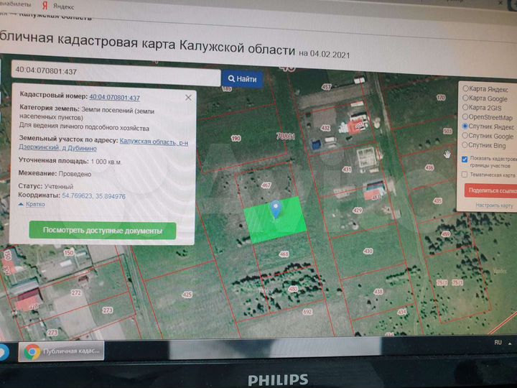Click parcel label 170 on map
517x388 pixels.
coord(441,97)
